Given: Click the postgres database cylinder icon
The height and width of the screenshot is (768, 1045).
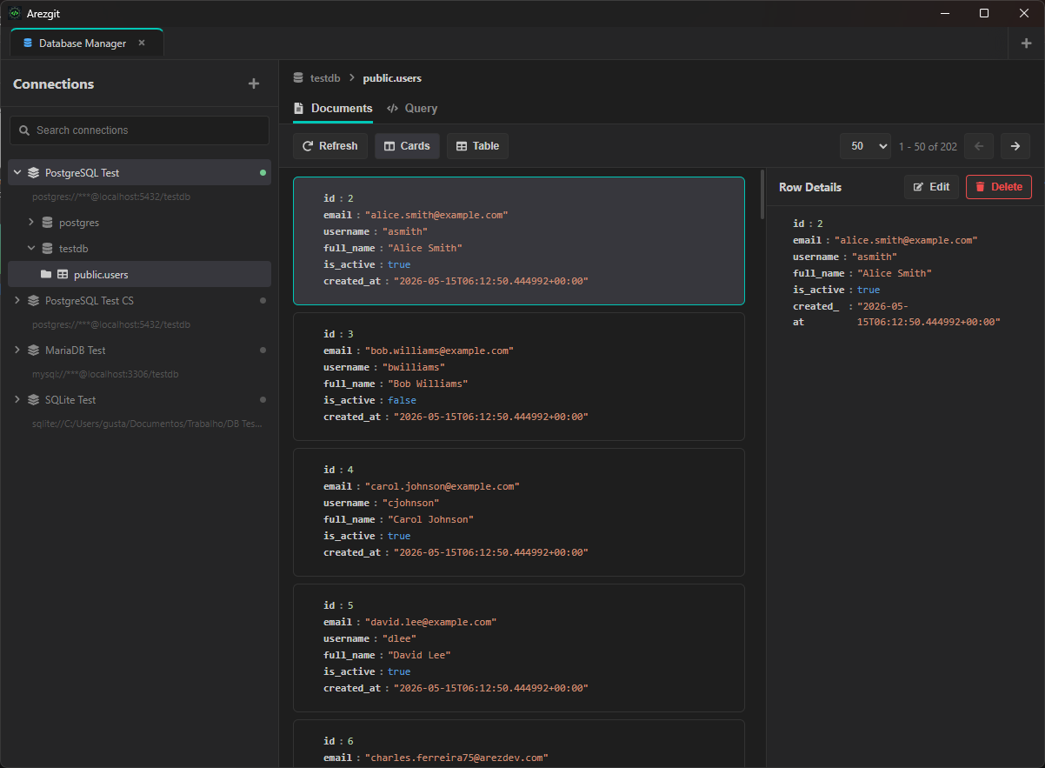Looking at the screenshot, I should tap(47, 222).
